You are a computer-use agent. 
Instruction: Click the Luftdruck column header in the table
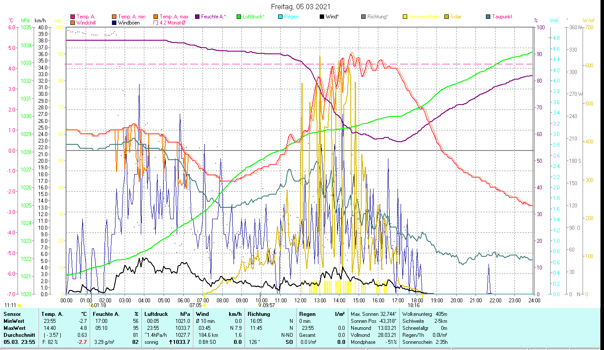[156, 314]
